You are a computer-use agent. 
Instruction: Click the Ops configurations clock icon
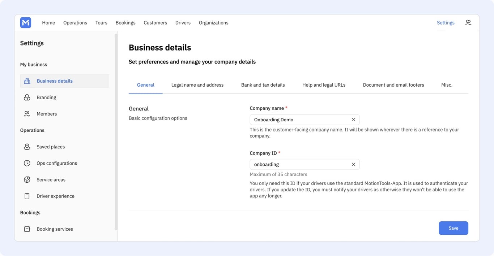pyautogui.click(x=27, y=163)
